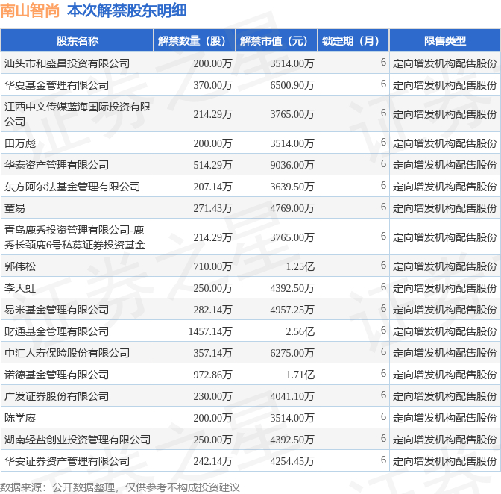Select 诺德基金管理有限公司 market value 1.71亿
Screen dimensions: 501x494
[x=300, y=375]
